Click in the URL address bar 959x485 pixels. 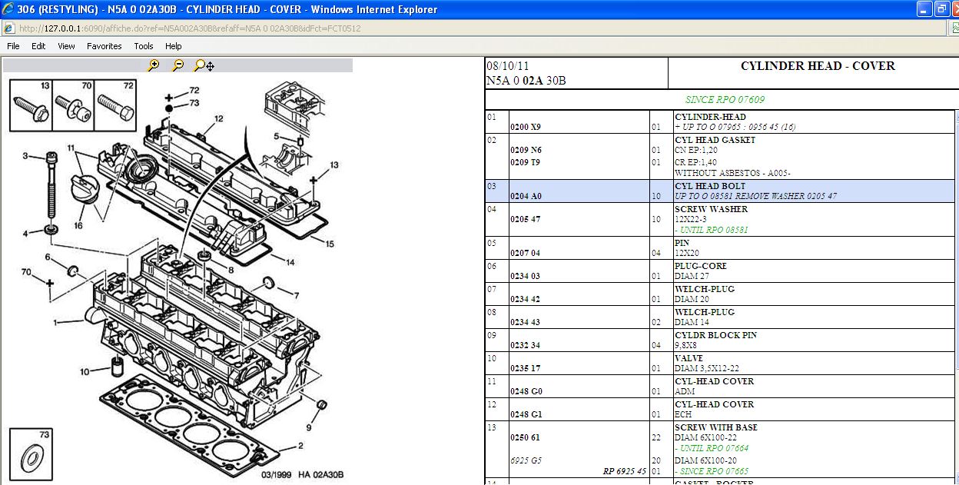(461, 28)
